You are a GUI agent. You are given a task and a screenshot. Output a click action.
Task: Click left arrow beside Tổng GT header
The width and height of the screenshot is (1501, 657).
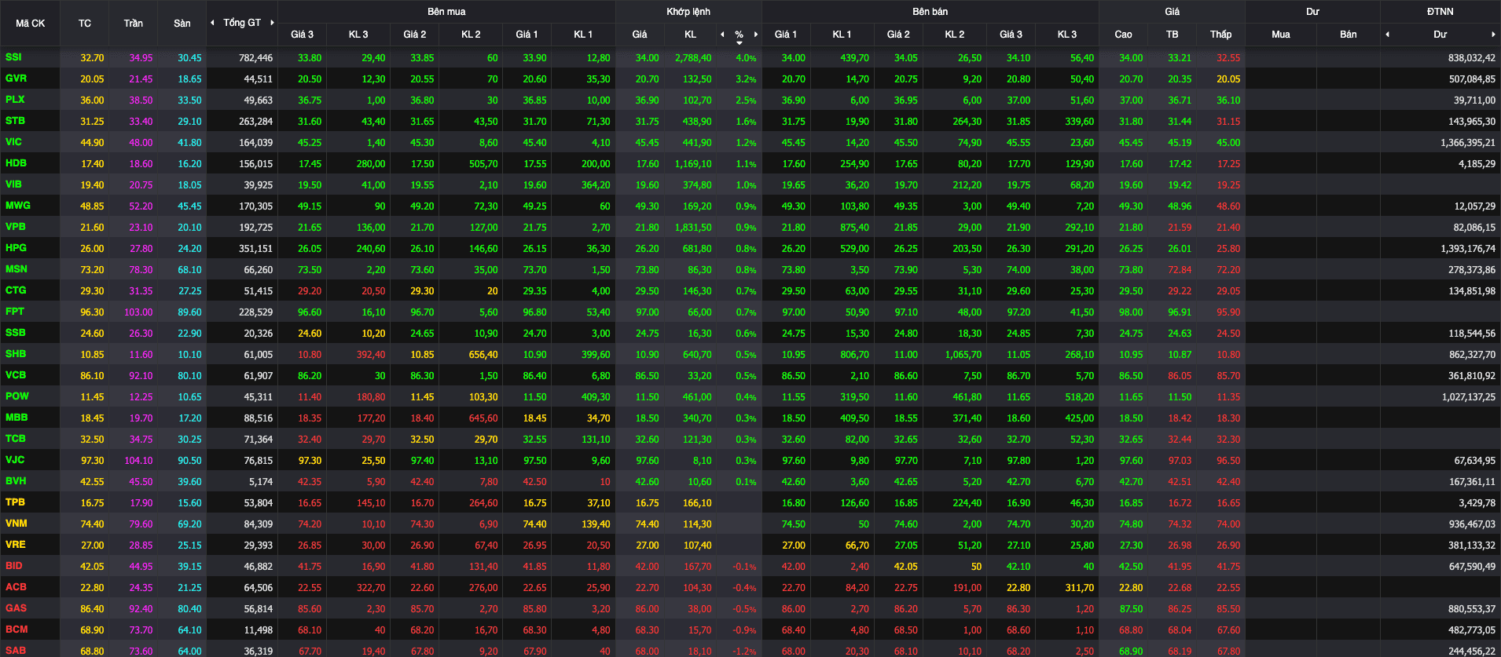pos(212,23)
